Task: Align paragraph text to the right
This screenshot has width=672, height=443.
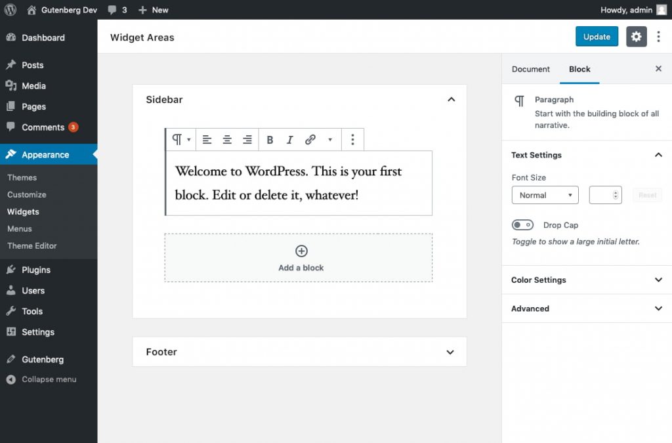Action: (x=247, y=140)
